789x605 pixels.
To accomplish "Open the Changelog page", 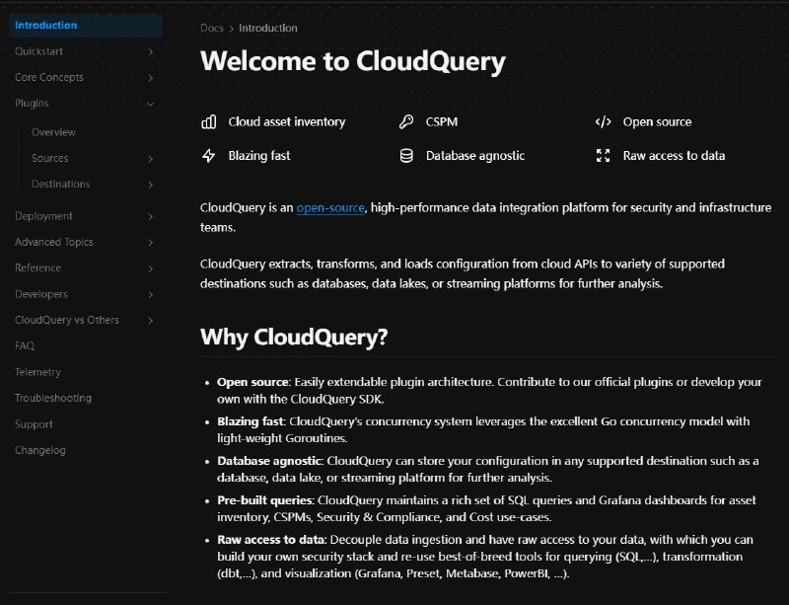I will coord(39,450).
